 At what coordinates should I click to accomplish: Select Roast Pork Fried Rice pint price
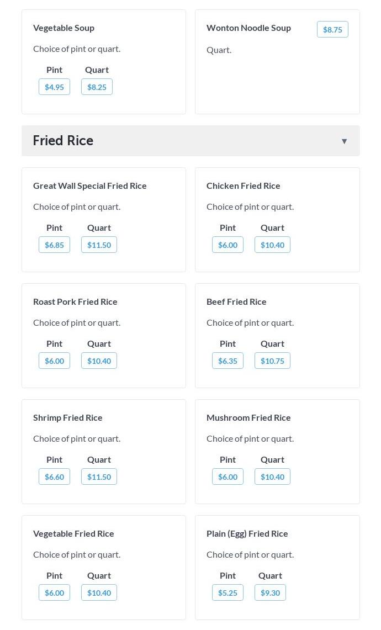tap(54, 361)
